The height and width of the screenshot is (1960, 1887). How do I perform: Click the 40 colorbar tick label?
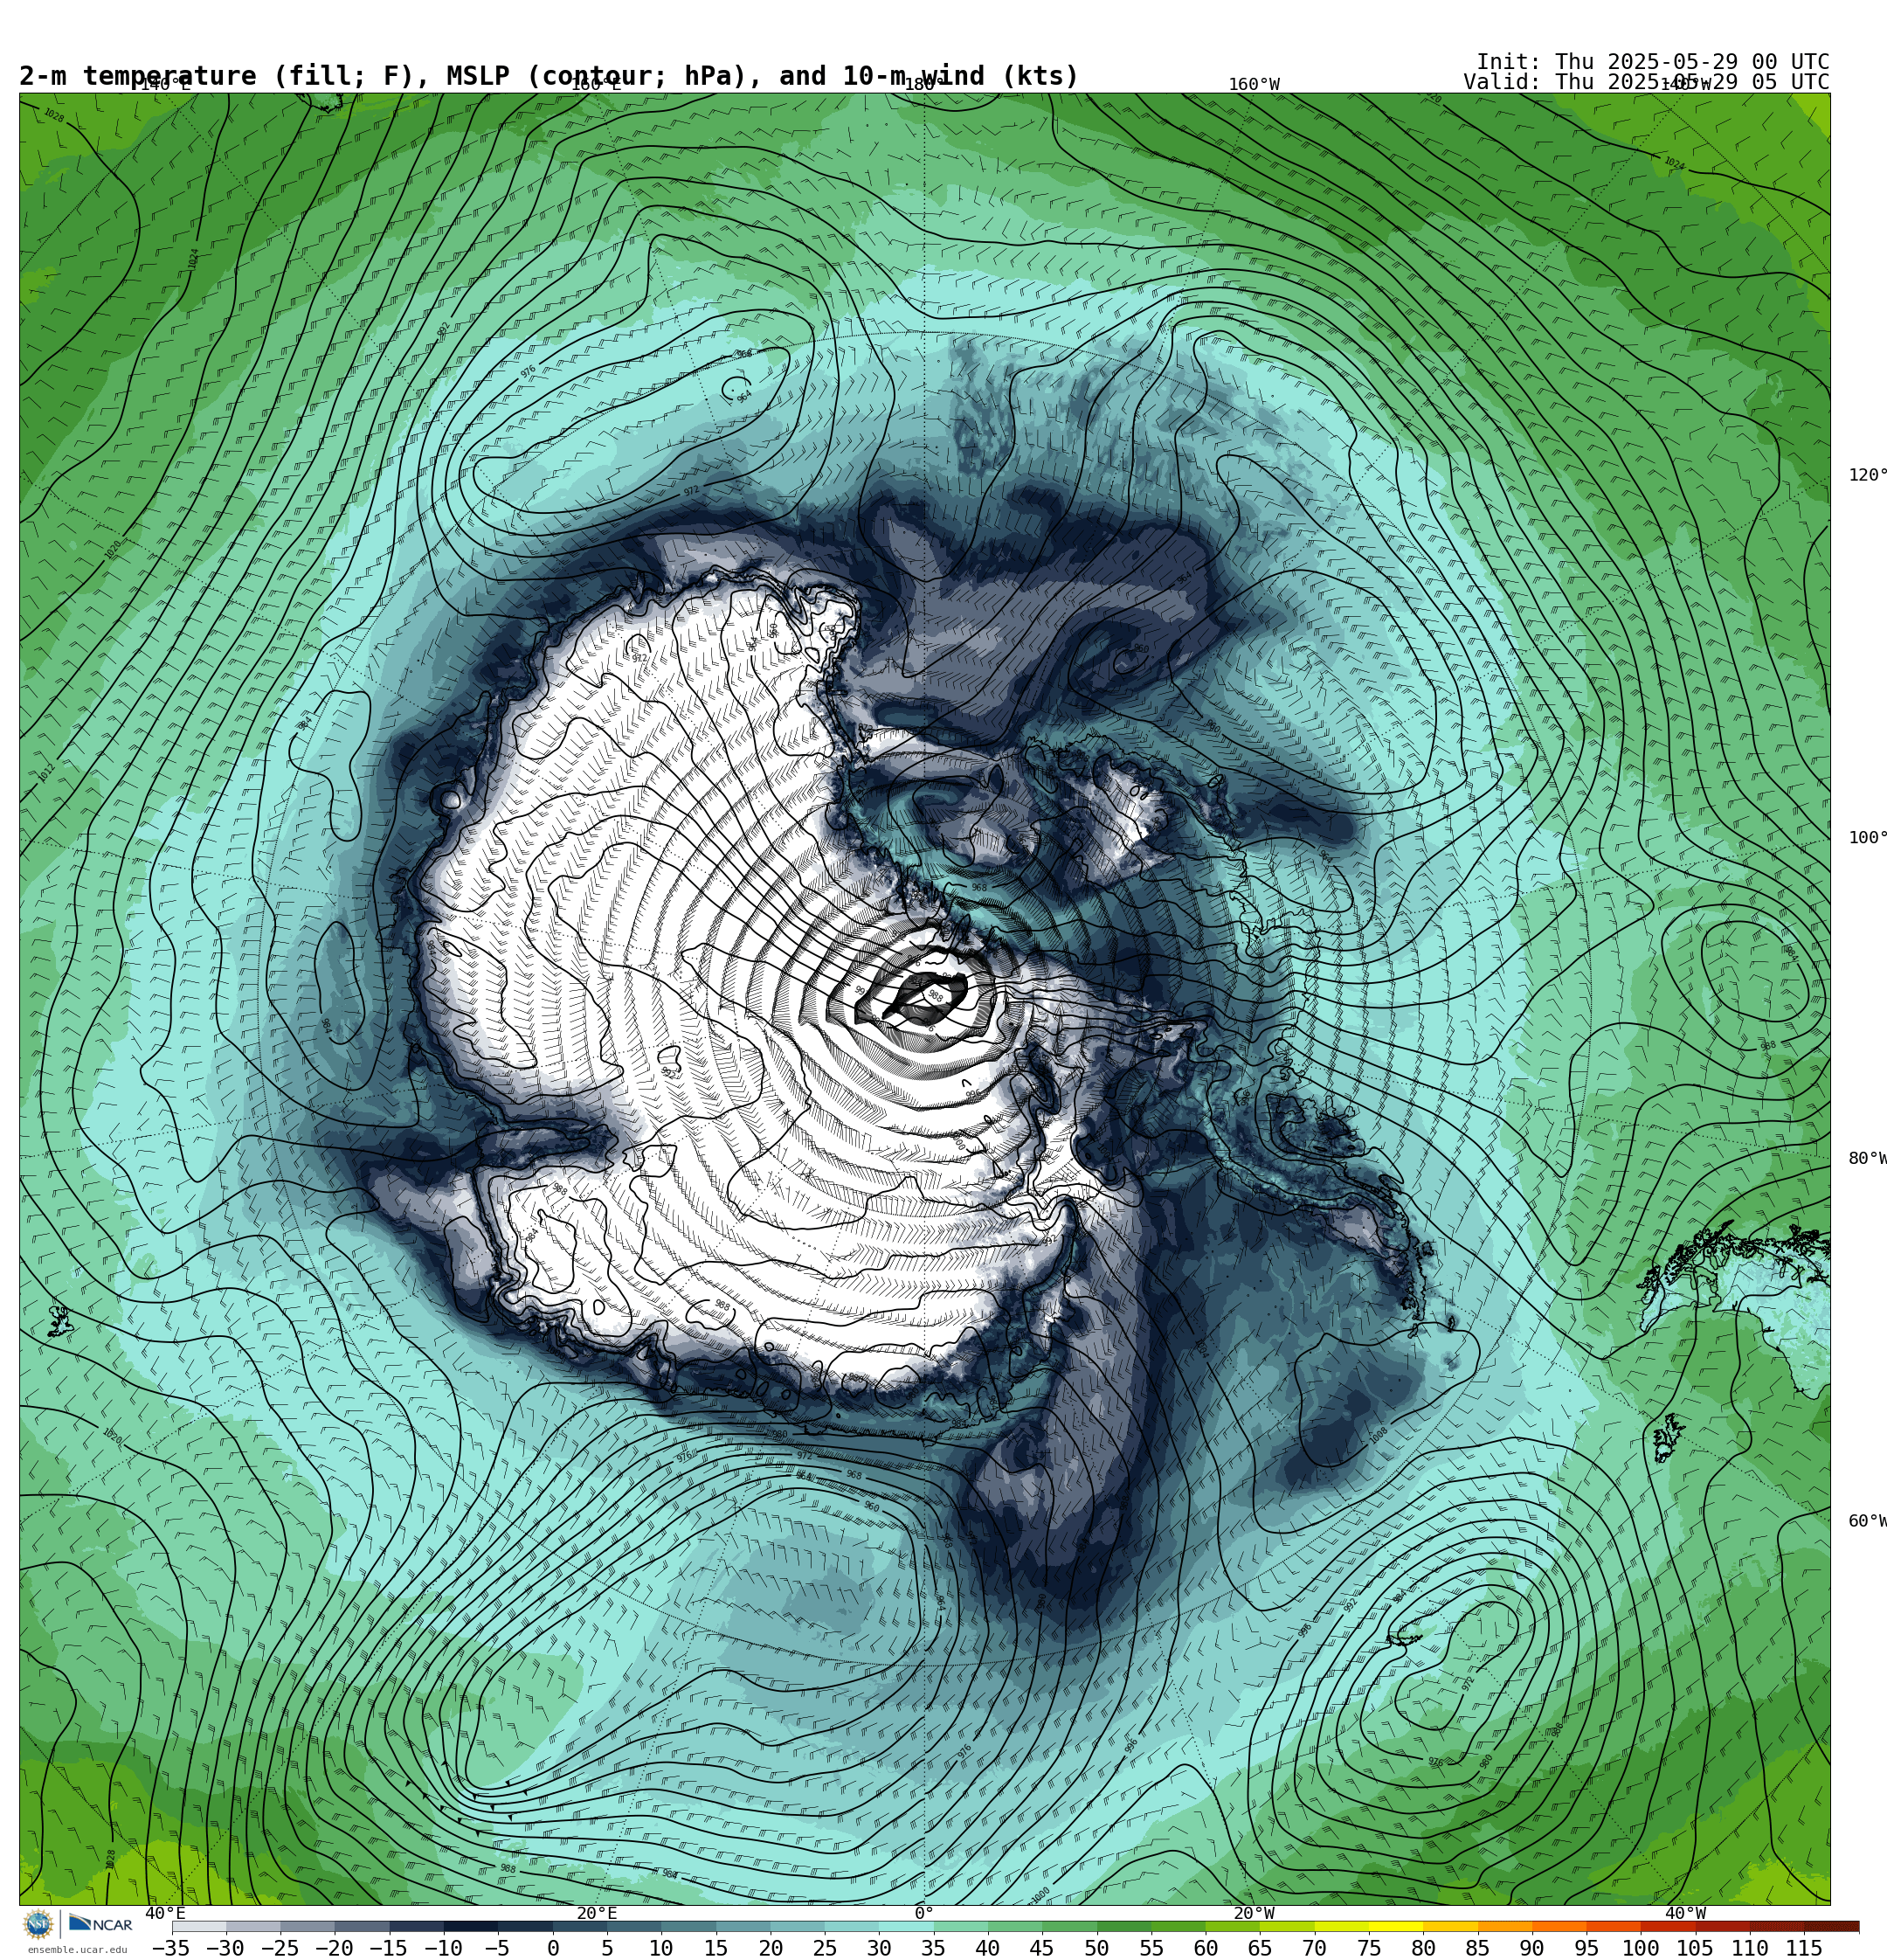pos(988,1948)
